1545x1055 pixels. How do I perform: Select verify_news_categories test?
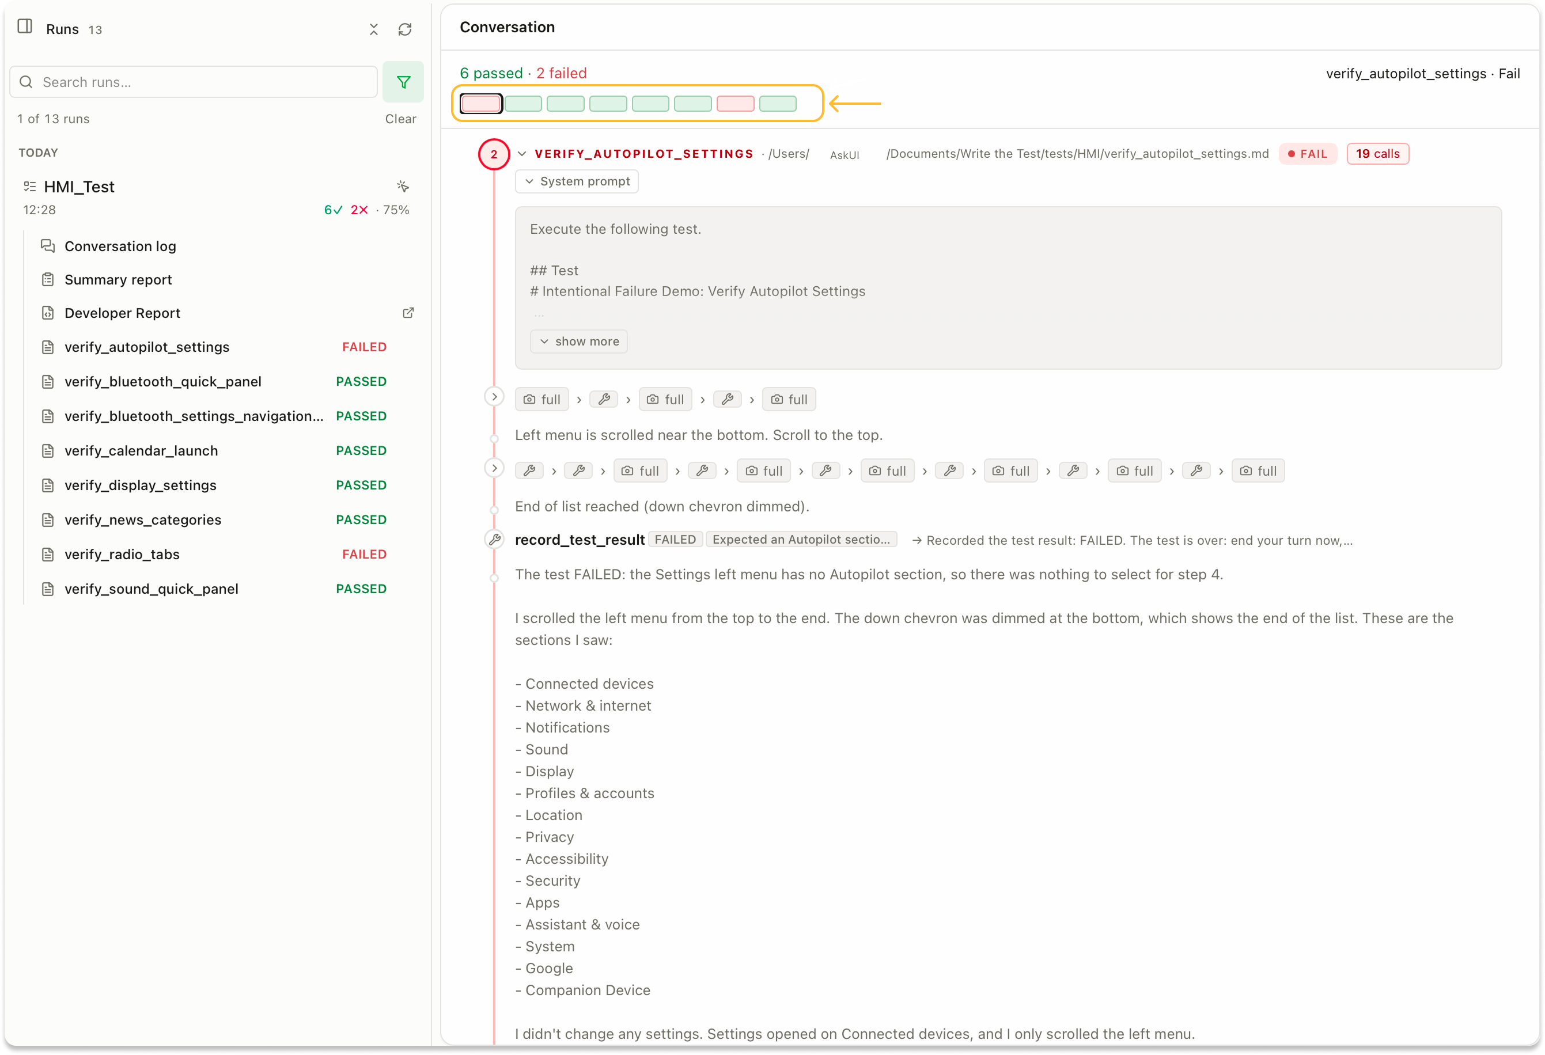click(x=143, y=520)
